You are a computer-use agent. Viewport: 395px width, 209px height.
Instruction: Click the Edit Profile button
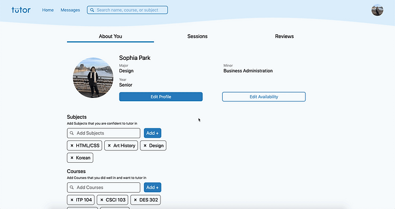pos(161,97)
